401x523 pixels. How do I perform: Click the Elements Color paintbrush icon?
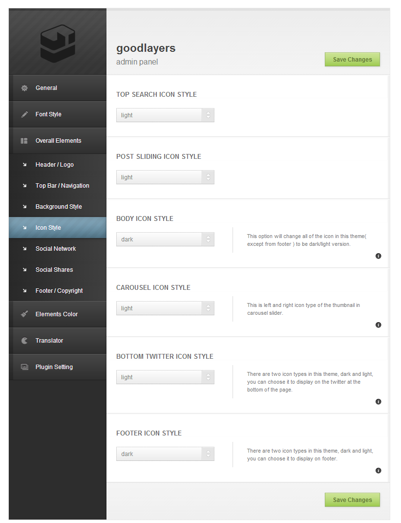coord(24,314)
